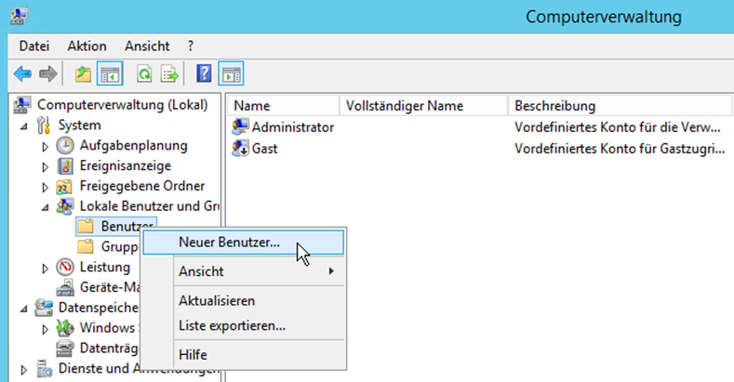734x382 pixels.
Task: Click the Refresh toolbar icon
Action: coord(144,73)
